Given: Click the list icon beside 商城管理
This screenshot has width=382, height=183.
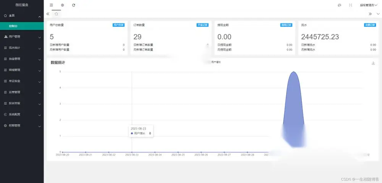Looking at the screenshot, I should [6, 70].
